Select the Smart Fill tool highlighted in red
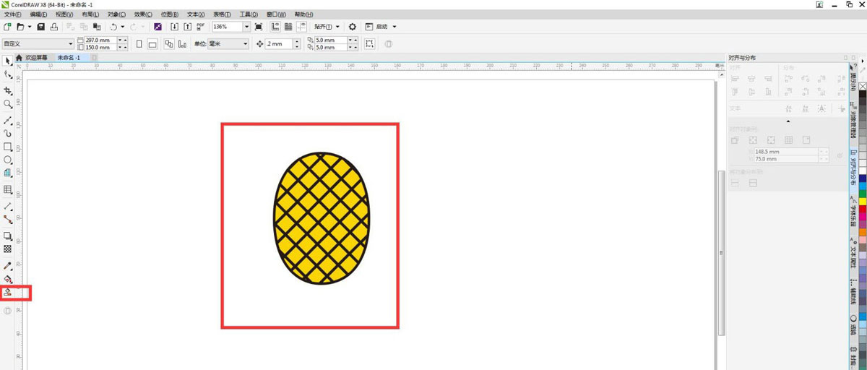The image size is (867, 370). (x=8, y=292)
